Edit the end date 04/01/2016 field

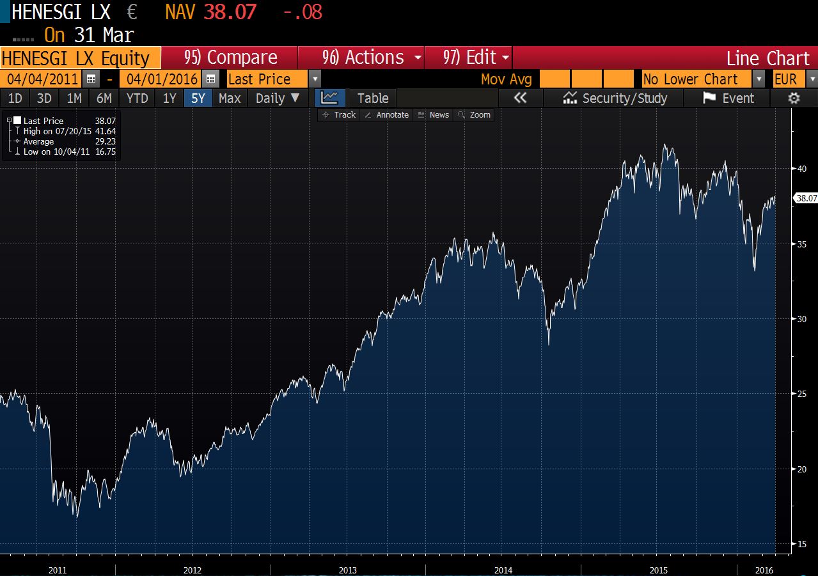click(x=161, y=79)
